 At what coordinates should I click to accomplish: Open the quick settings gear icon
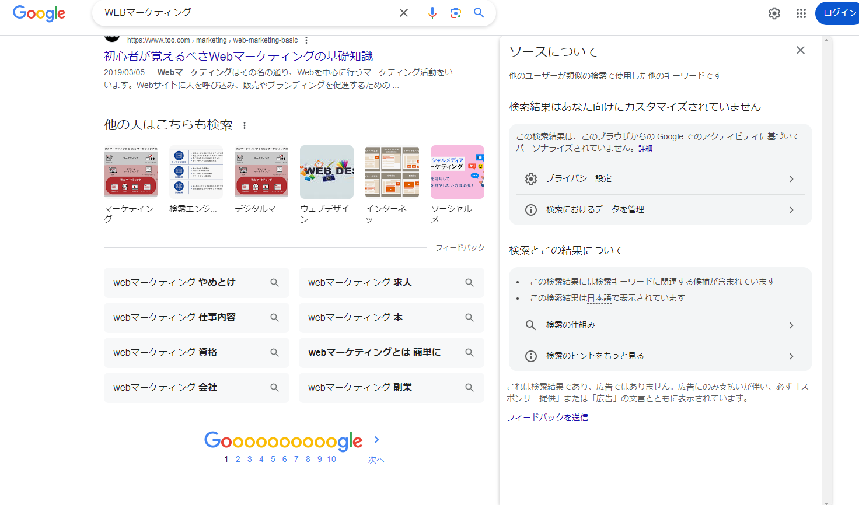[774, 13]
